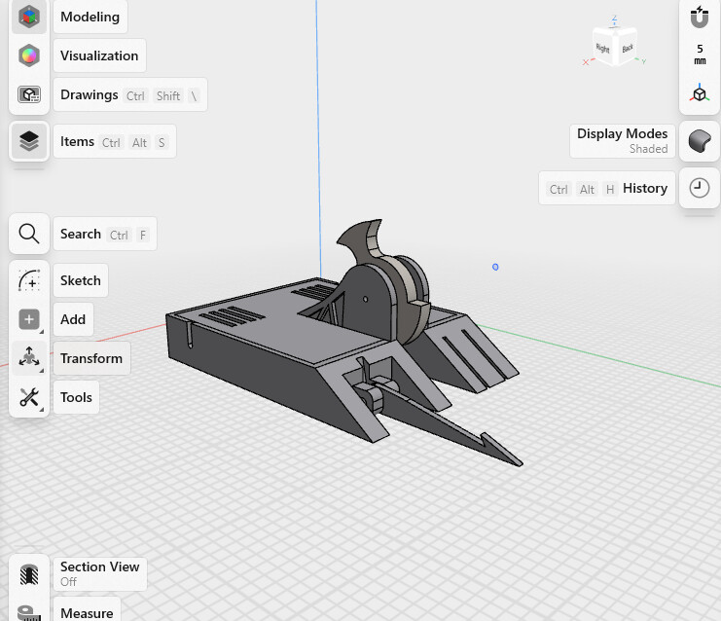Click the Drawings workspace icon
Screen dimensions: 721x621
tap(29, 94)
